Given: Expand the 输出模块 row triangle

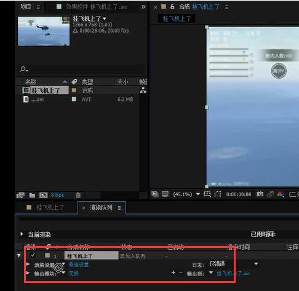Looking at the screenshot, I should [x=28, y=273].
